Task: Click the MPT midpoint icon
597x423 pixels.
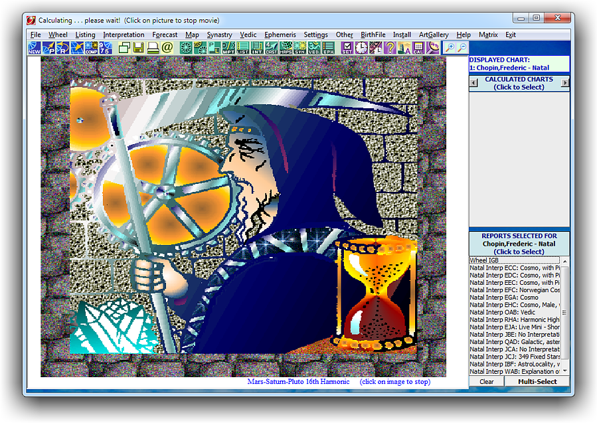Action: point(228,48)
